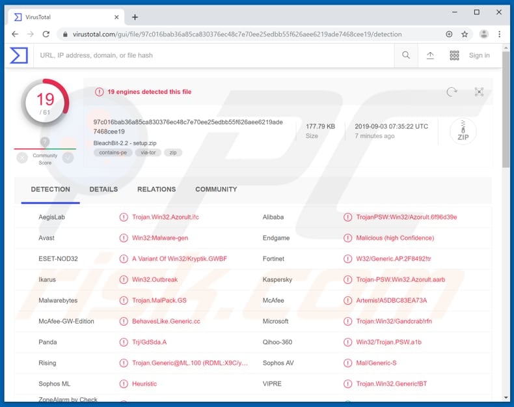Open the RELATIONS tab
This screenshot has width=514, height=407.
pos(156,189)
